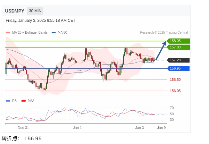Click the pink MA 20 legend swatch

pyautogui.click(x=8, y=32)
